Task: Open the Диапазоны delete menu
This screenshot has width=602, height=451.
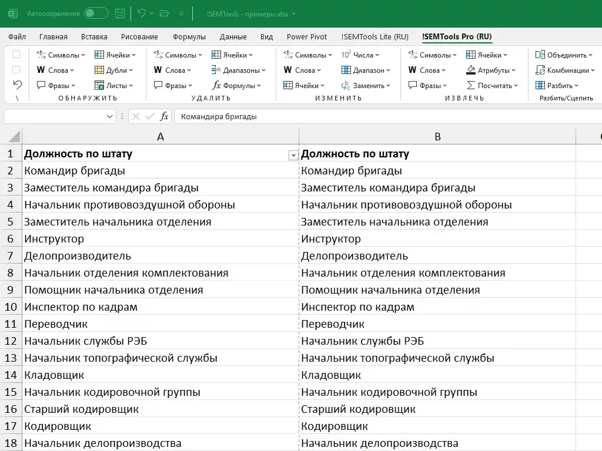Action: tap(239, 70)
